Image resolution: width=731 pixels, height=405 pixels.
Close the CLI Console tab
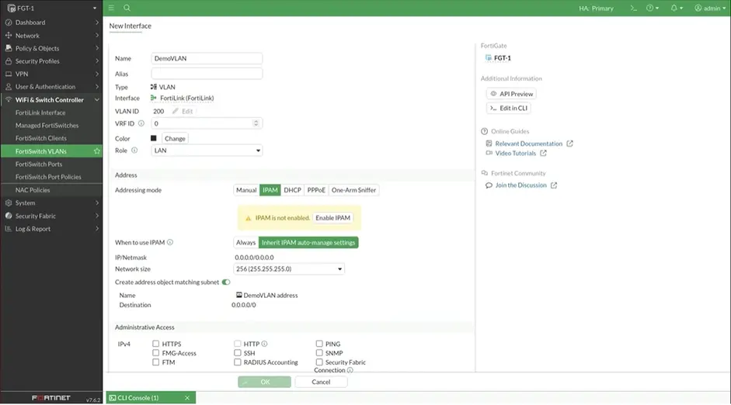[x=187, y=397]
